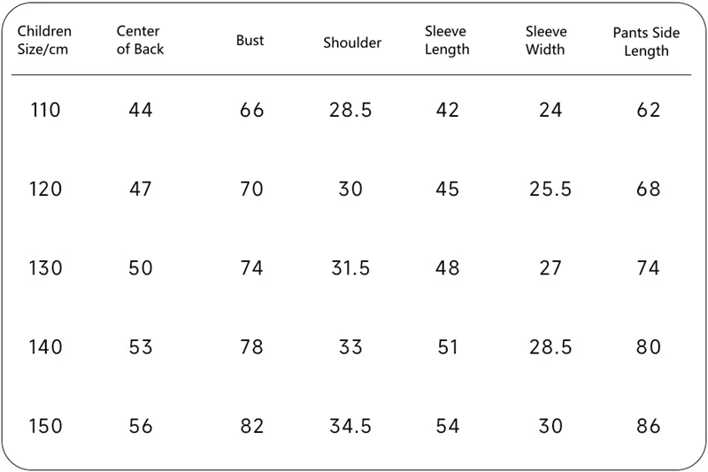Select sleeve width value 25.5
The image size is (708, 472).
tap(550, 190)
